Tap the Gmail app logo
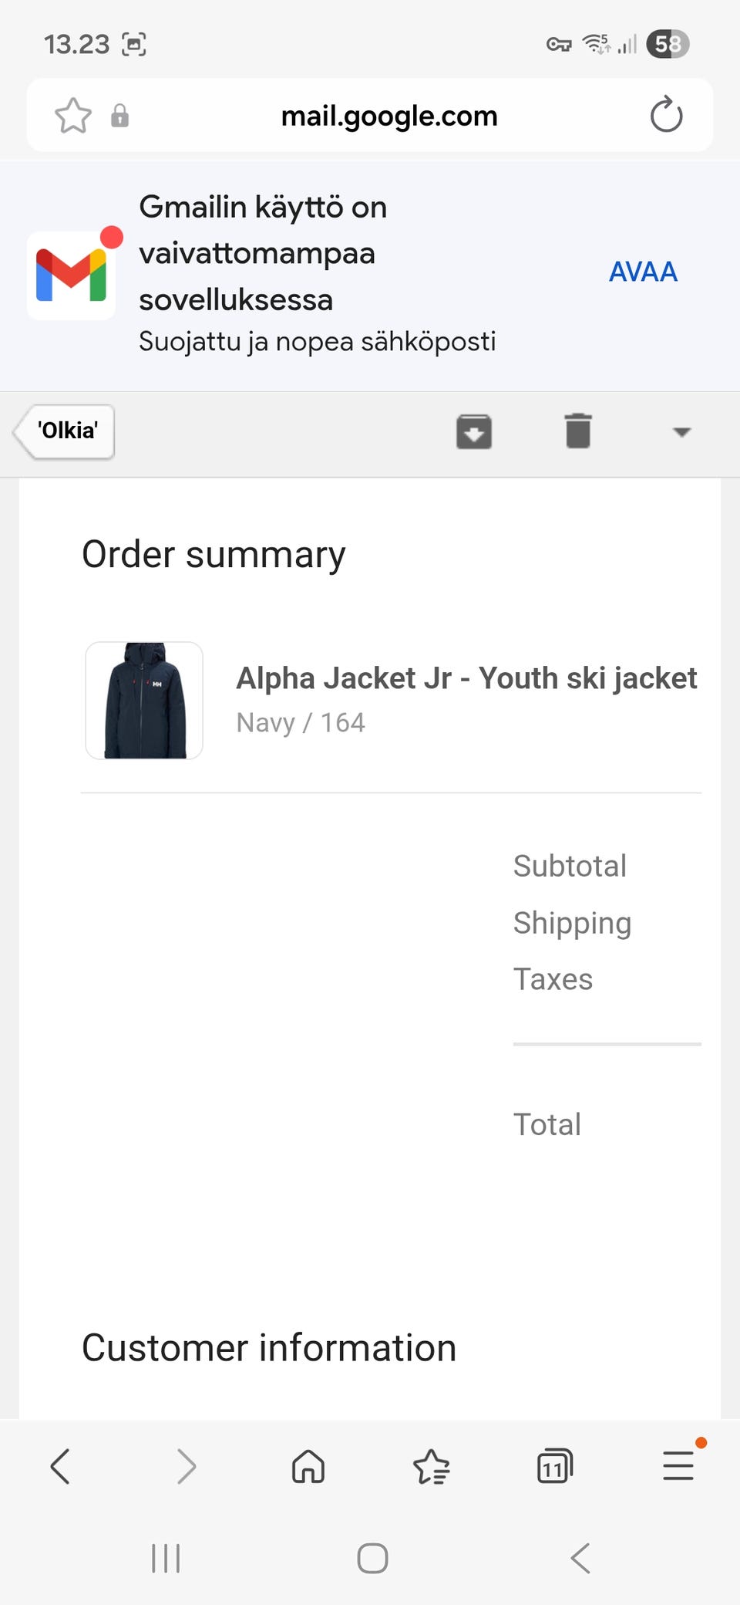This screenshot has width=740, height=1605. coord(72,275)
